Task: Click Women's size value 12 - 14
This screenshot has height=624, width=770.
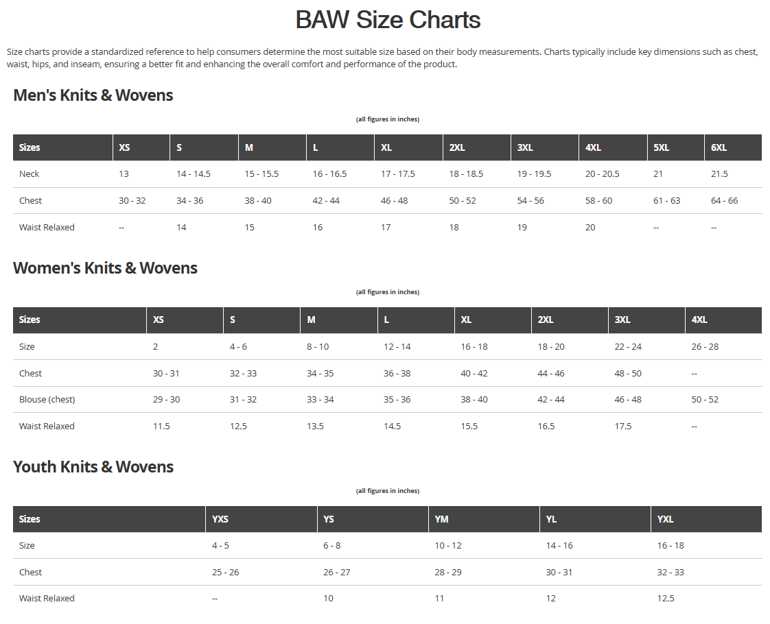Action: point(397,347)
